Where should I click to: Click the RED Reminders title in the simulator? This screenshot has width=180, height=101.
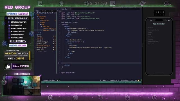[x=159, y=24]
